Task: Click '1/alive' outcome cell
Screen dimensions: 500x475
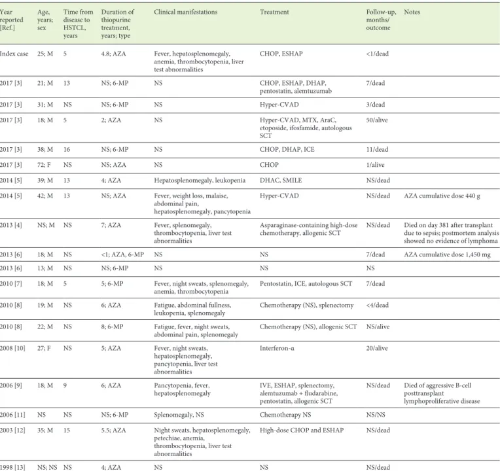Action: pyautogui.click(x=375, y=165)
